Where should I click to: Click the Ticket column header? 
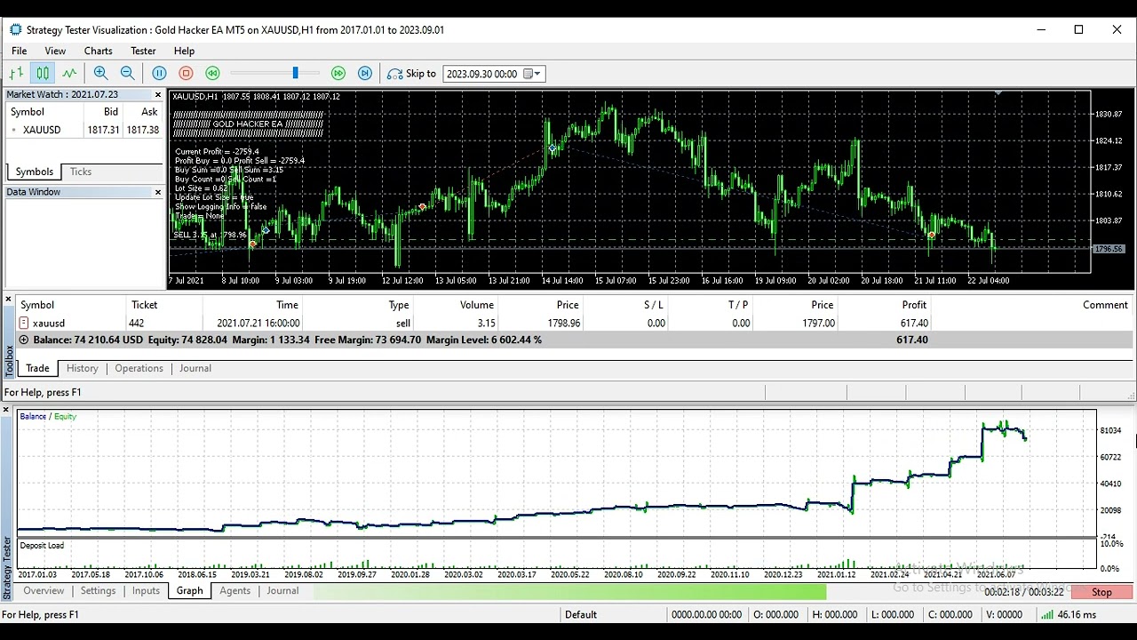[x=144, y=305]
